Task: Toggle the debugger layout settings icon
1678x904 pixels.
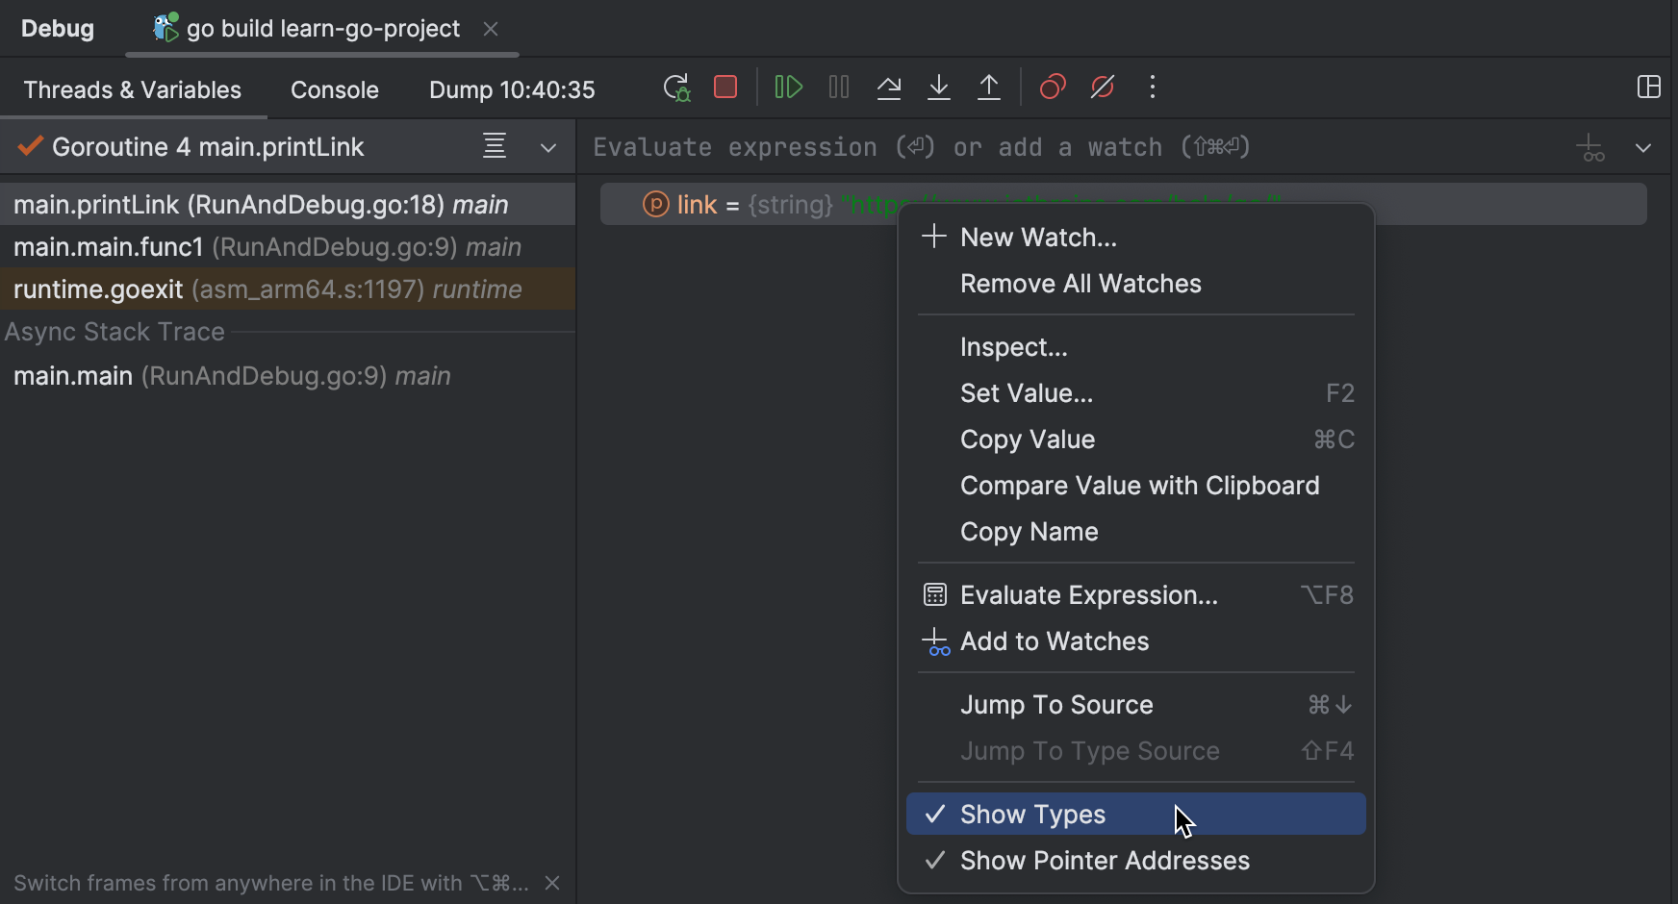Action: coord(1650,87)
